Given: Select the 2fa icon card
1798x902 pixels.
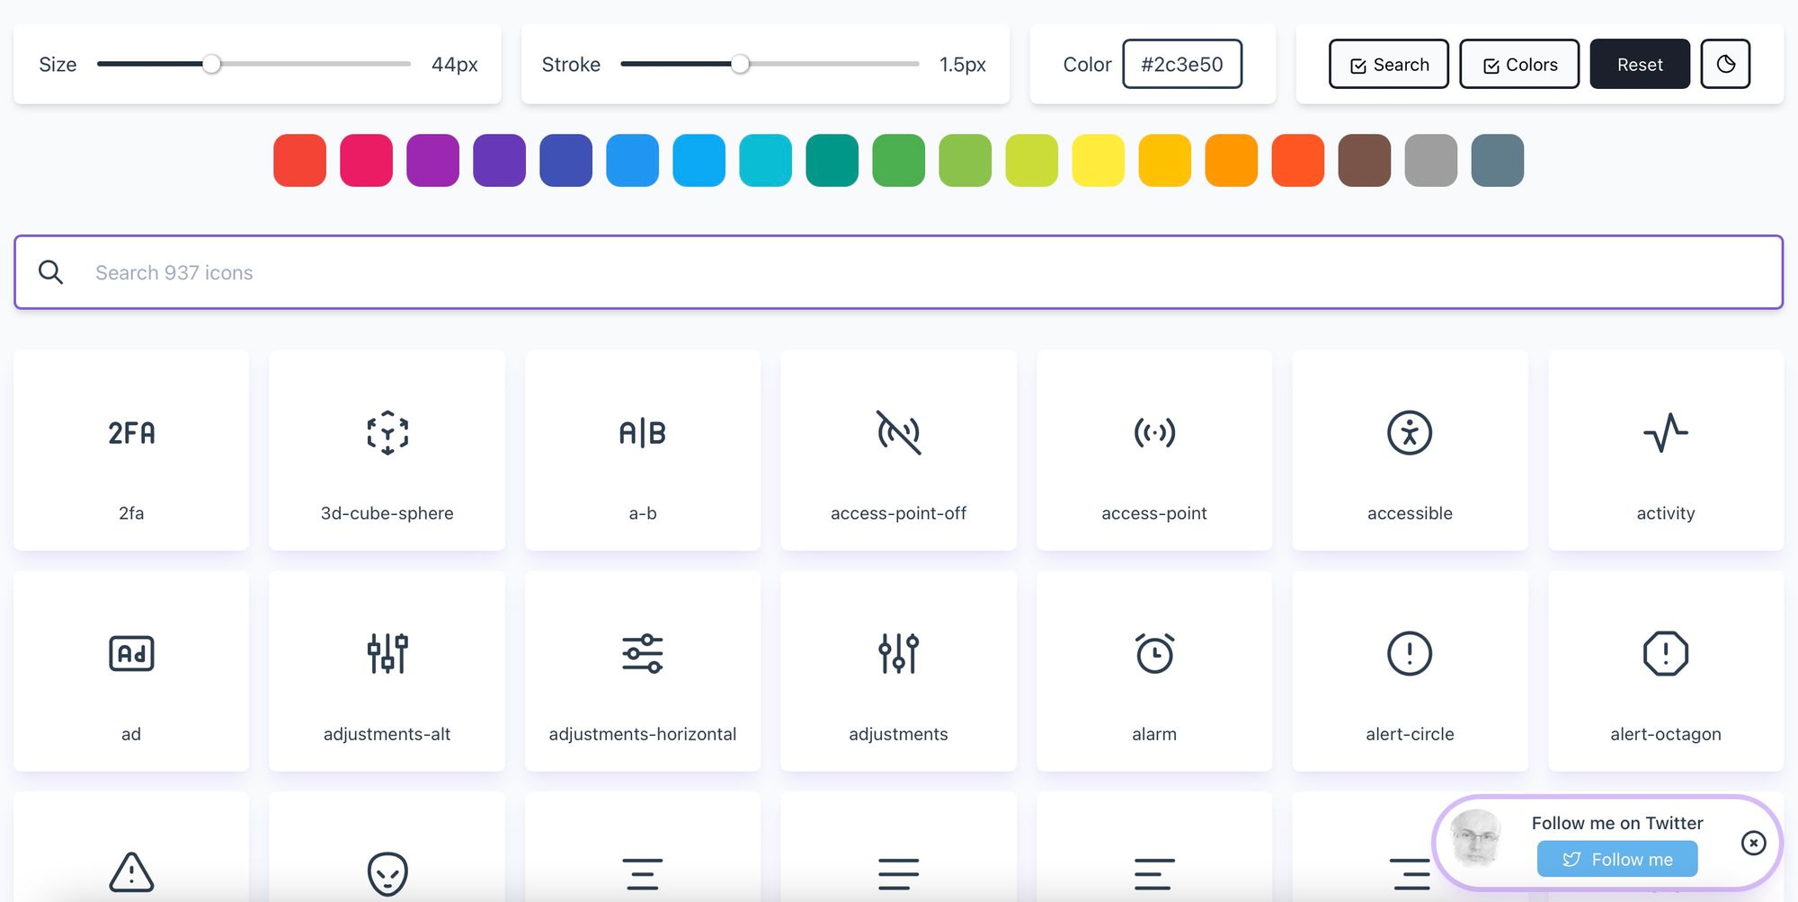Looking at the screenshot, I should pyautogui.click(x=131, y=450).
